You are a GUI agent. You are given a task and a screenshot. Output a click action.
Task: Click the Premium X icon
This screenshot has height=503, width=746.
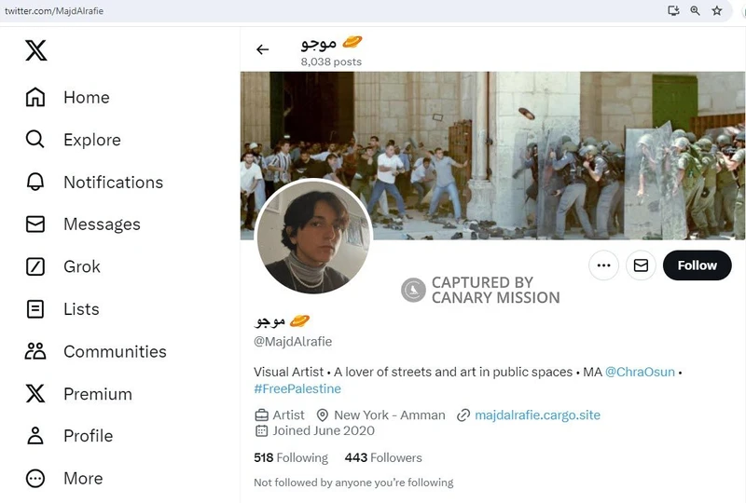pos(35,394)
